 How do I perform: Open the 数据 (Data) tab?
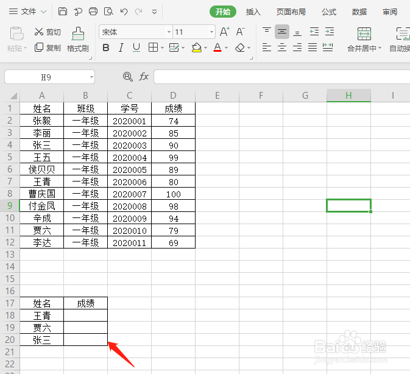click(359, 12)
